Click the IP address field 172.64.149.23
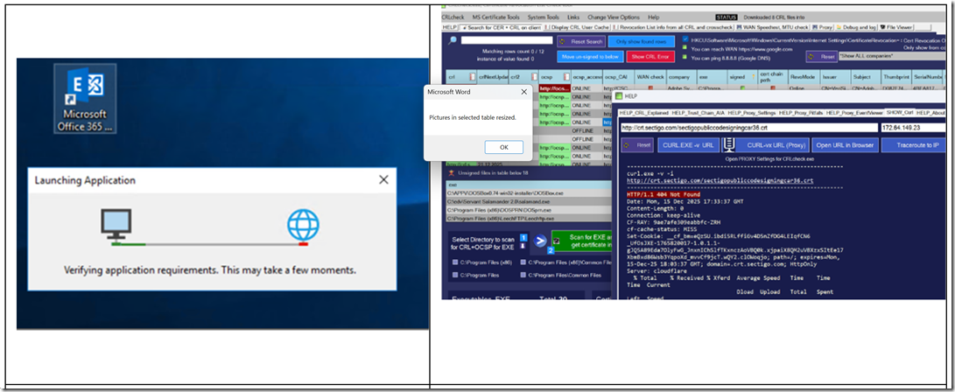This screenshot has height=392, width=955. tap(912, 128)
